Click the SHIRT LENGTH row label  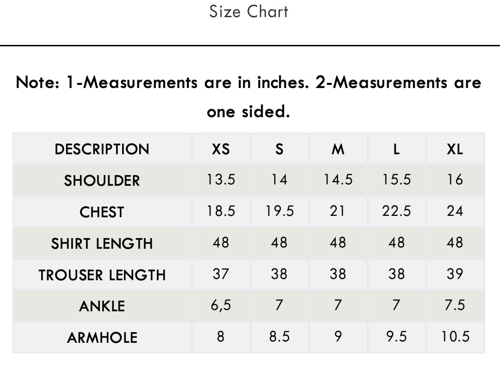click(102, 243)
